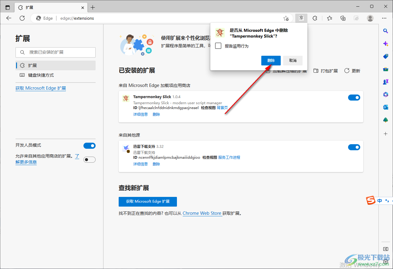The height and width of the screenshot is (269, 393).
Task: Open the Favorites list icon
Action: pyautogui.click(x=330, y=18)
